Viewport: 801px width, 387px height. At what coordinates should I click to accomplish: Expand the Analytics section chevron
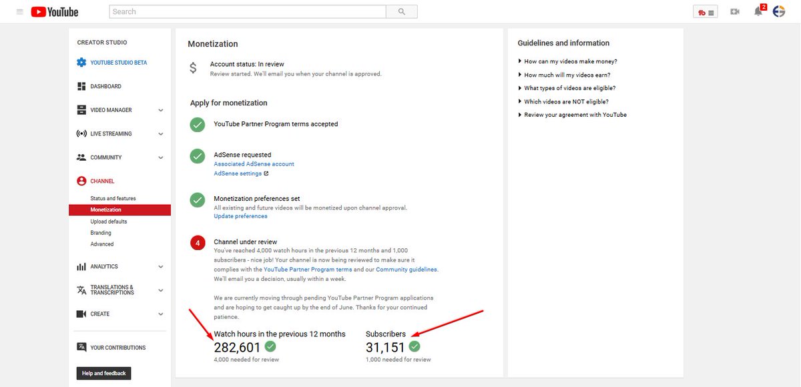coord(161,267)
